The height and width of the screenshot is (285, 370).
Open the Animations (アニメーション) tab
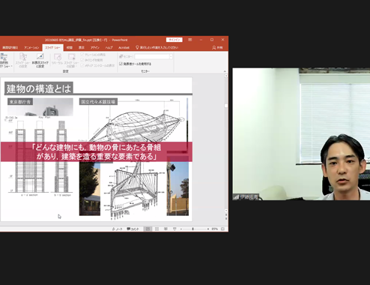tap(31, 47)
